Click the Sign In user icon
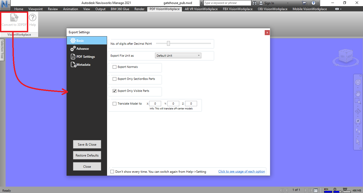The width and height of the screenshot is (363, 193). coord(261,3)
